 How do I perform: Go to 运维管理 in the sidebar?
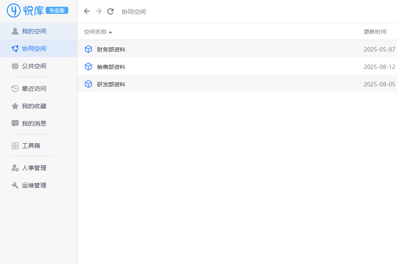click(34, 186)
